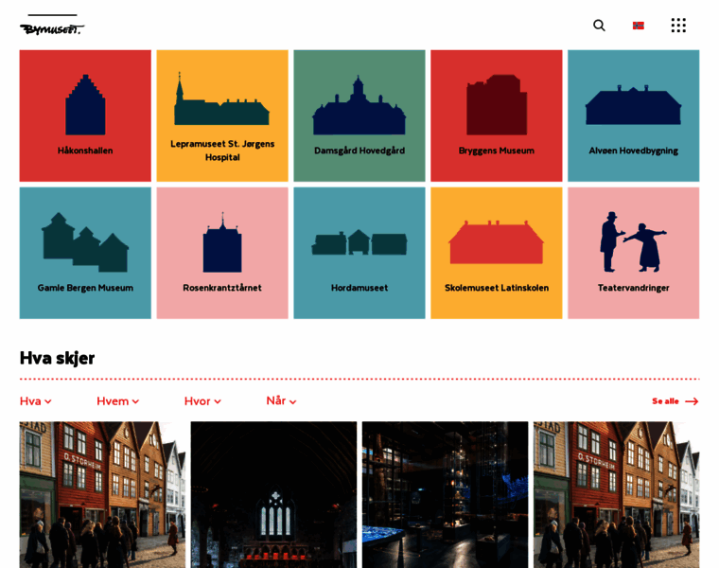Expand the Hva filter dropdown
Screen dimensions: 719x568
36,401
